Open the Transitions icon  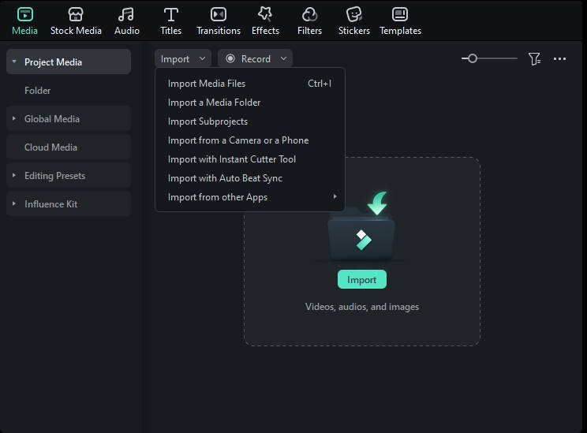(219, 15)
